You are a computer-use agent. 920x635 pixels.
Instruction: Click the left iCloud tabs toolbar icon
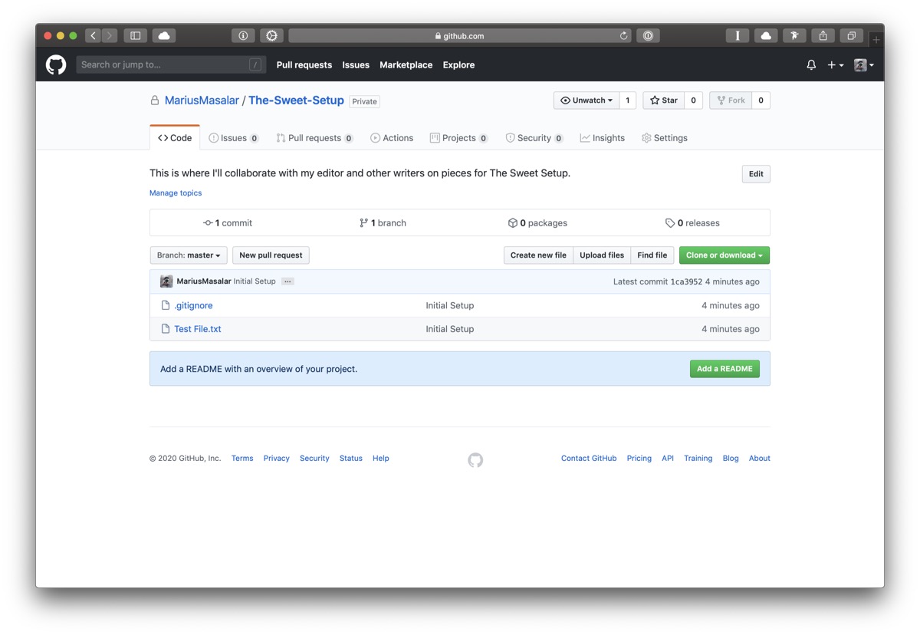click(x=164, y=35)
